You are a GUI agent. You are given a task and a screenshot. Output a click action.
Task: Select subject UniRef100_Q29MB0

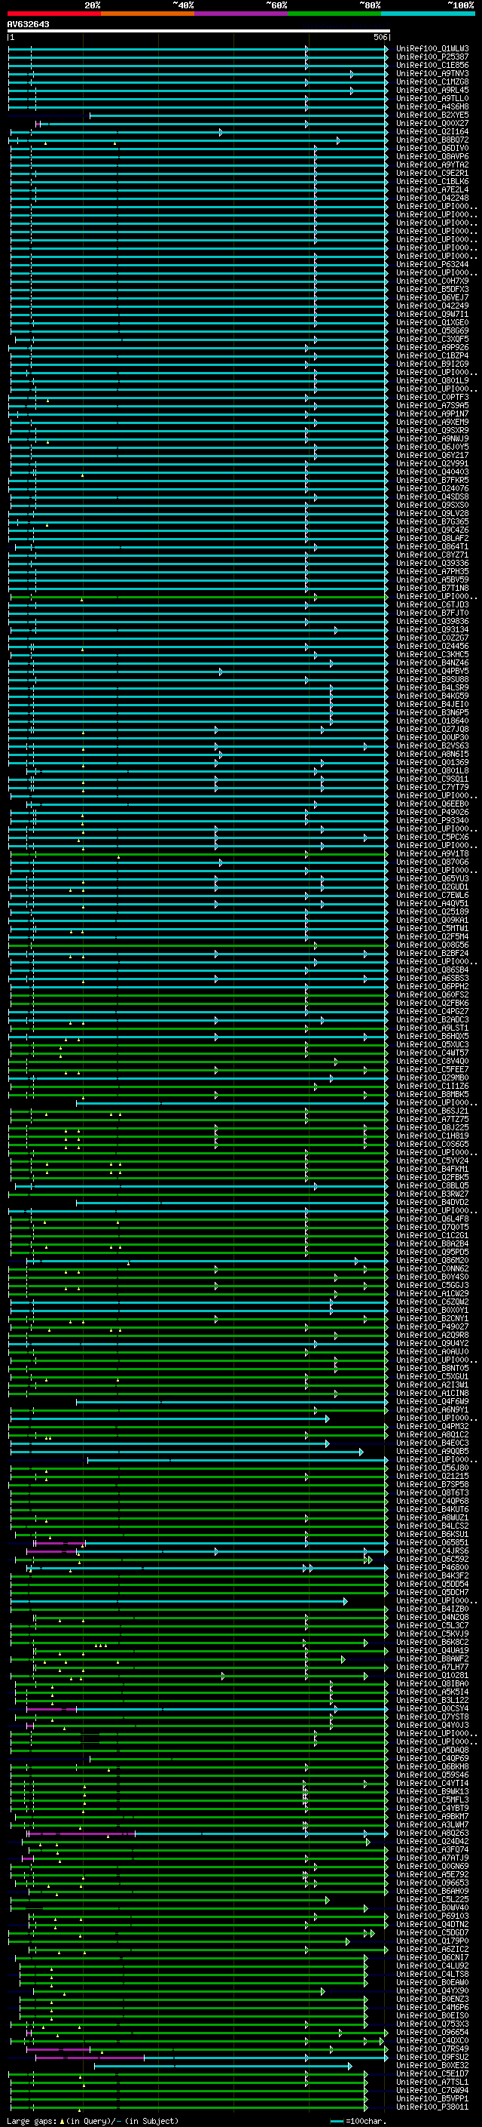432,1077
